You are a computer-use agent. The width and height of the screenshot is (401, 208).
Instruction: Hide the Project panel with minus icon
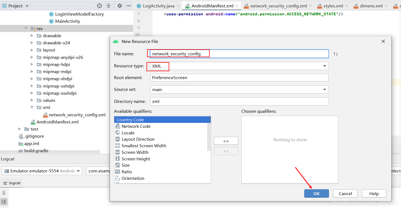[129, 6]
